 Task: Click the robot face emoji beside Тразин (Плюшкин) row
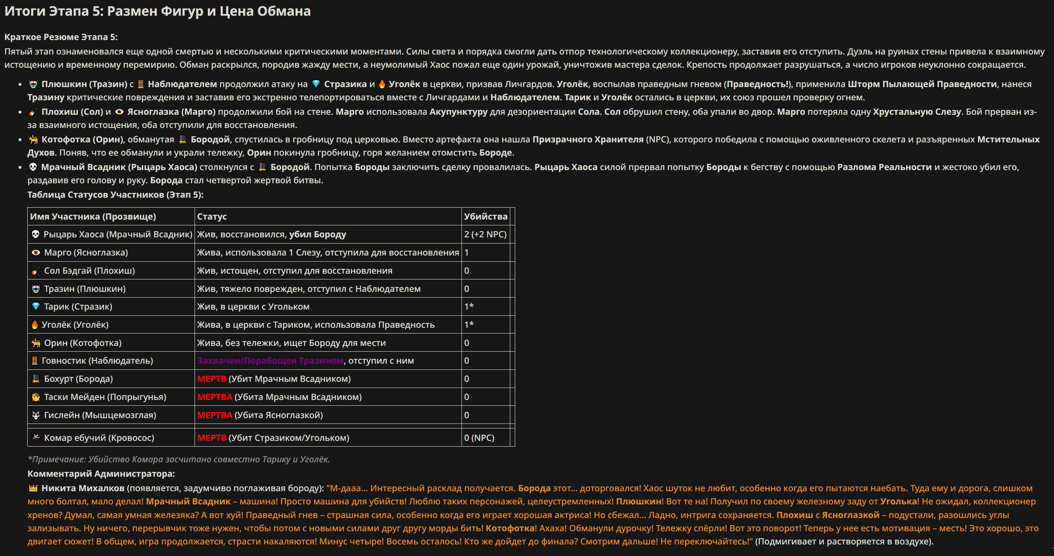36,289
